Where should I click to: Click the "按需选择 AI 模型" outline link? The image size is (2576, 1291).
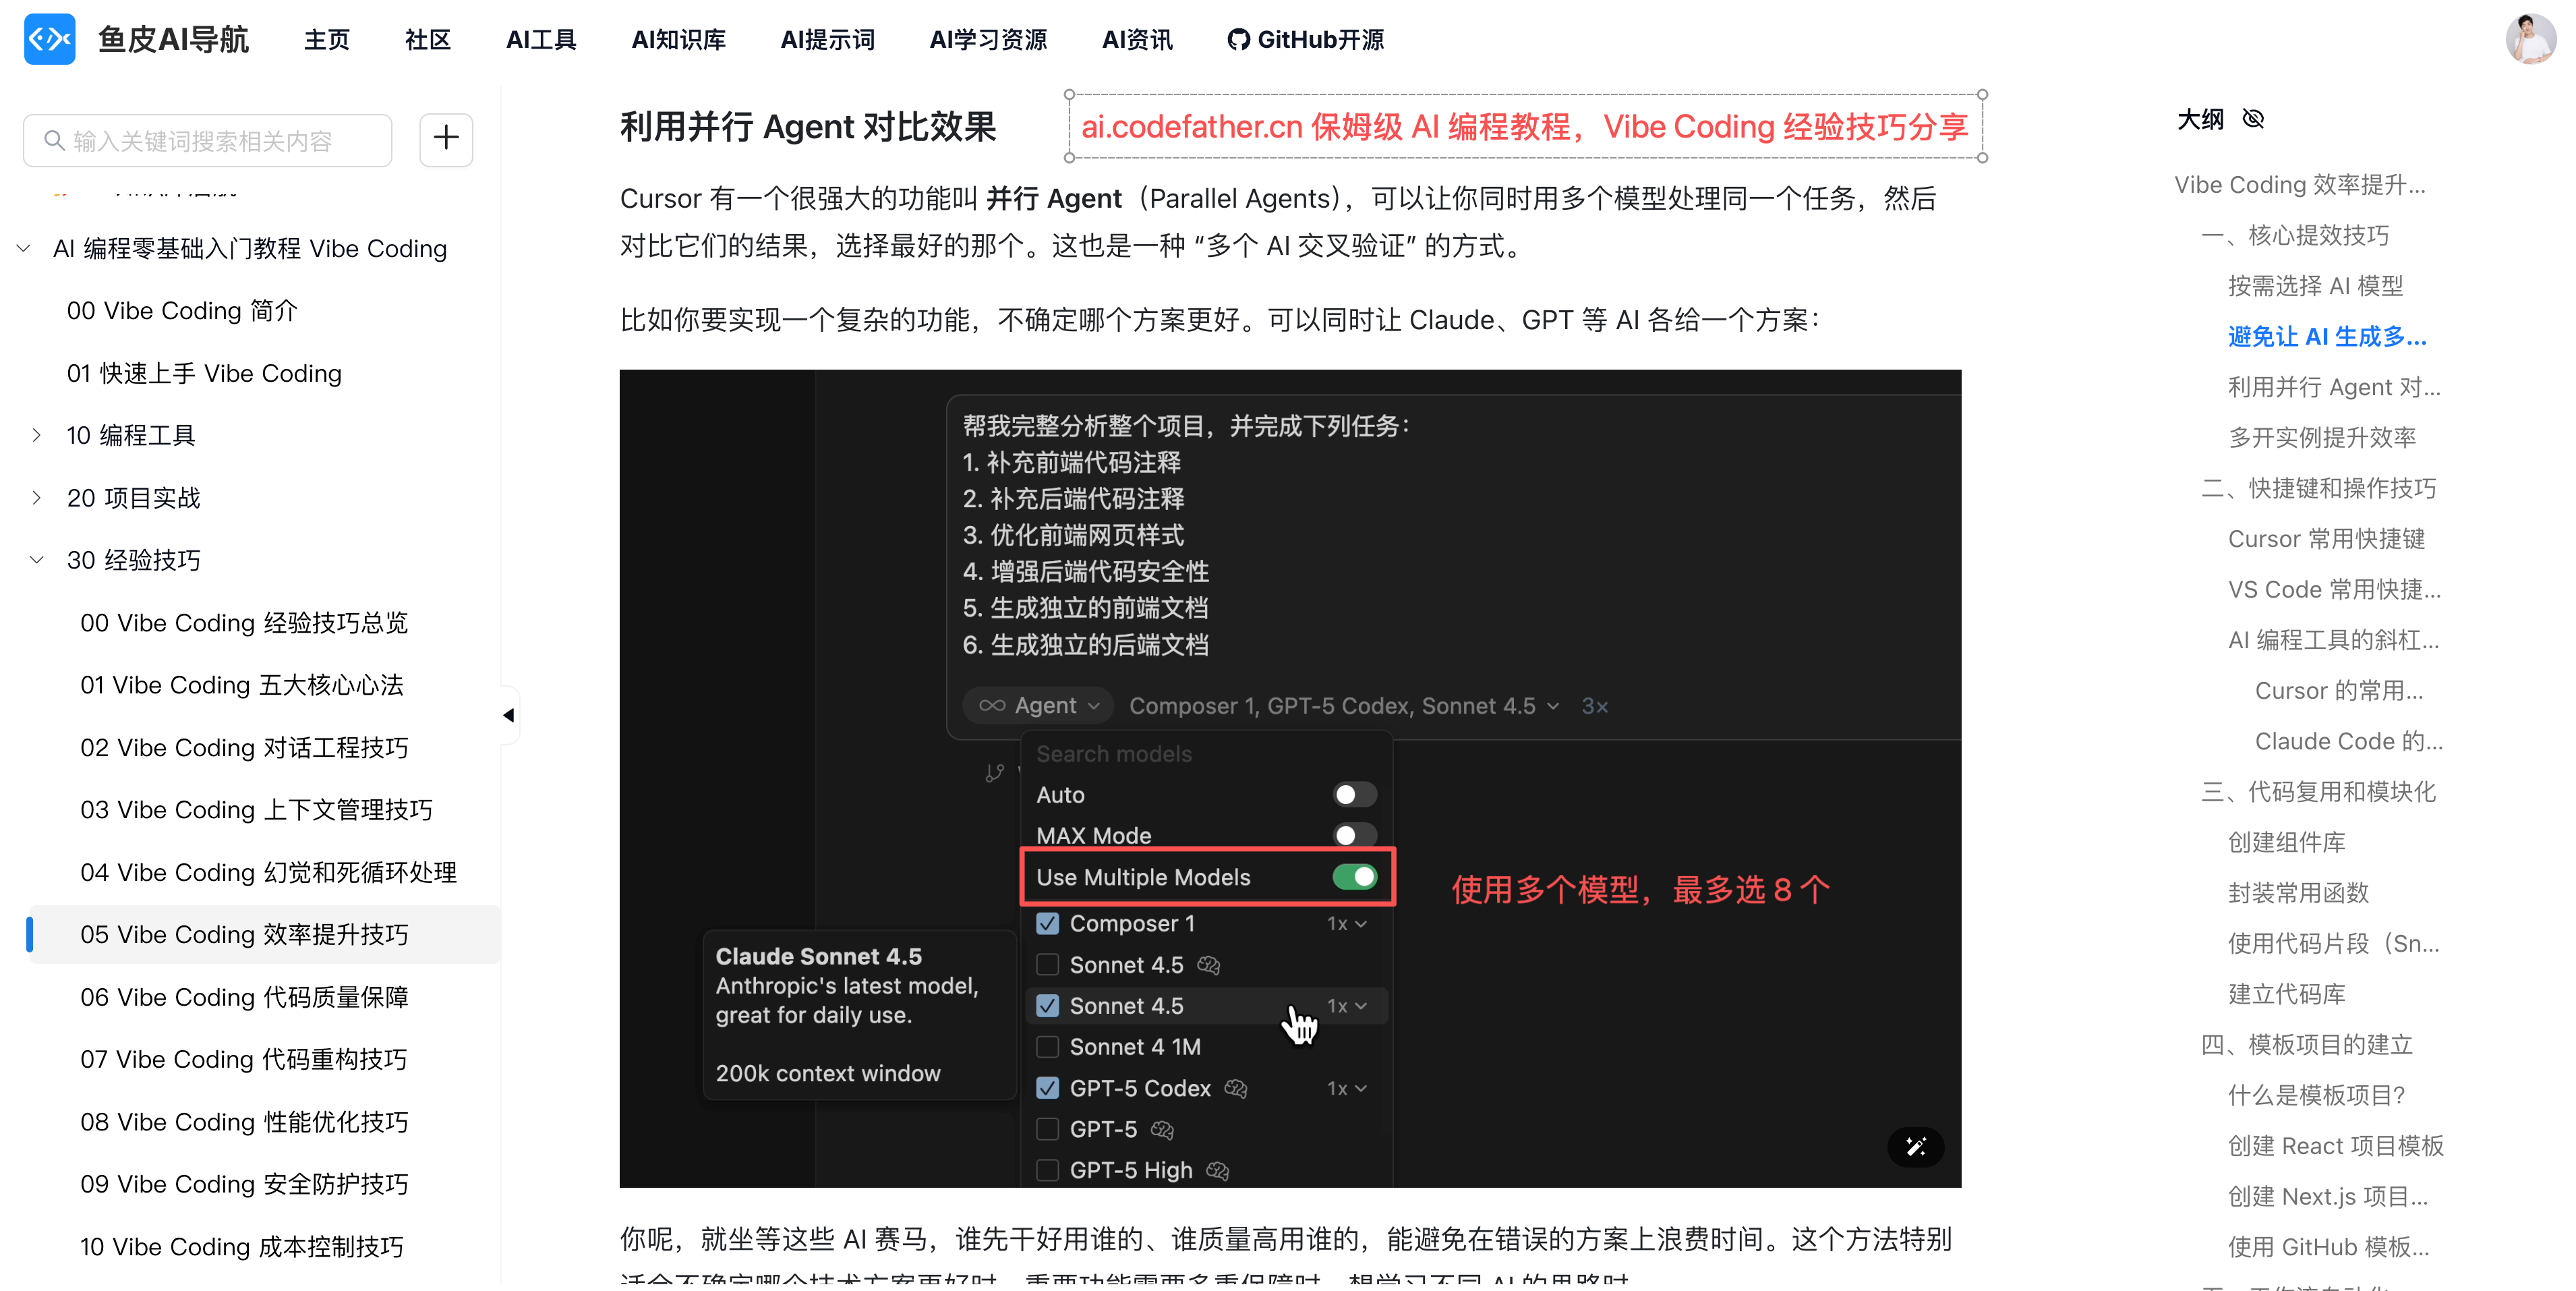(x=2316, y=285)
